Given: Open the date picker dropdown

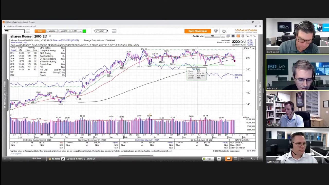Looking at the screenshot, I should click(114, 31).
